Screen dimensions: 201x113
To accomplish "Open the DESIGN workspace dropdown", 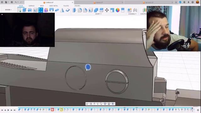I will click(x=8, y=10).
